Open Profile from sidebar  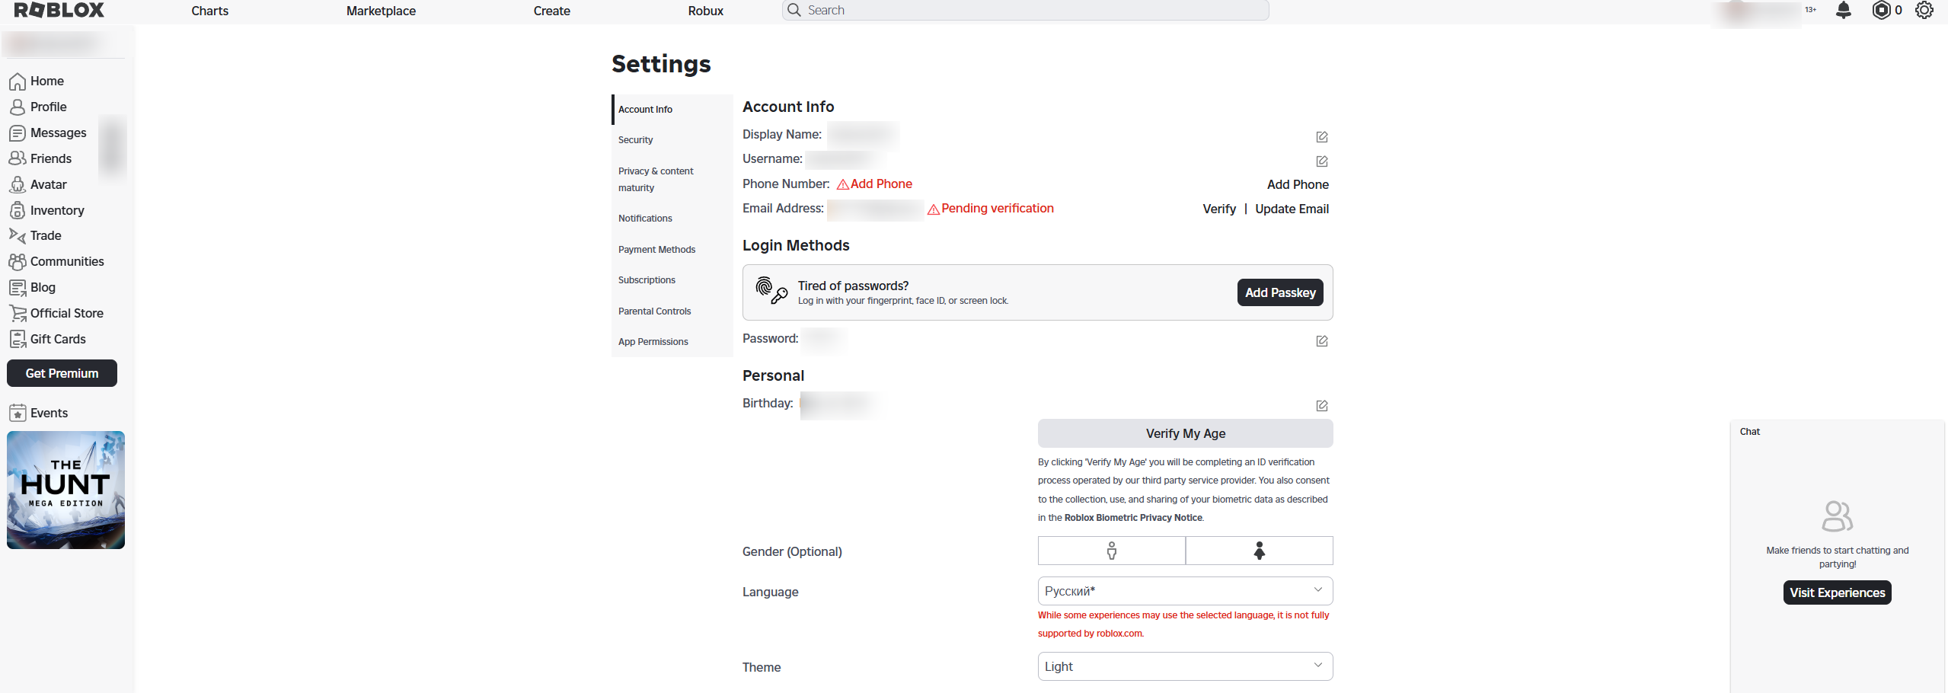pos(38,107)
